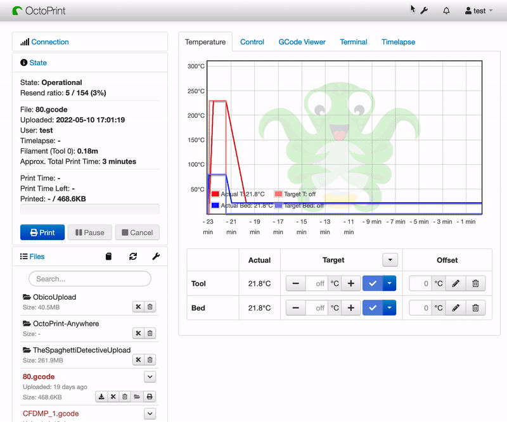507x422 pixels.
Task: Decrease Bed target temperature
Action: pyautogui.click(x=295, y=308)
